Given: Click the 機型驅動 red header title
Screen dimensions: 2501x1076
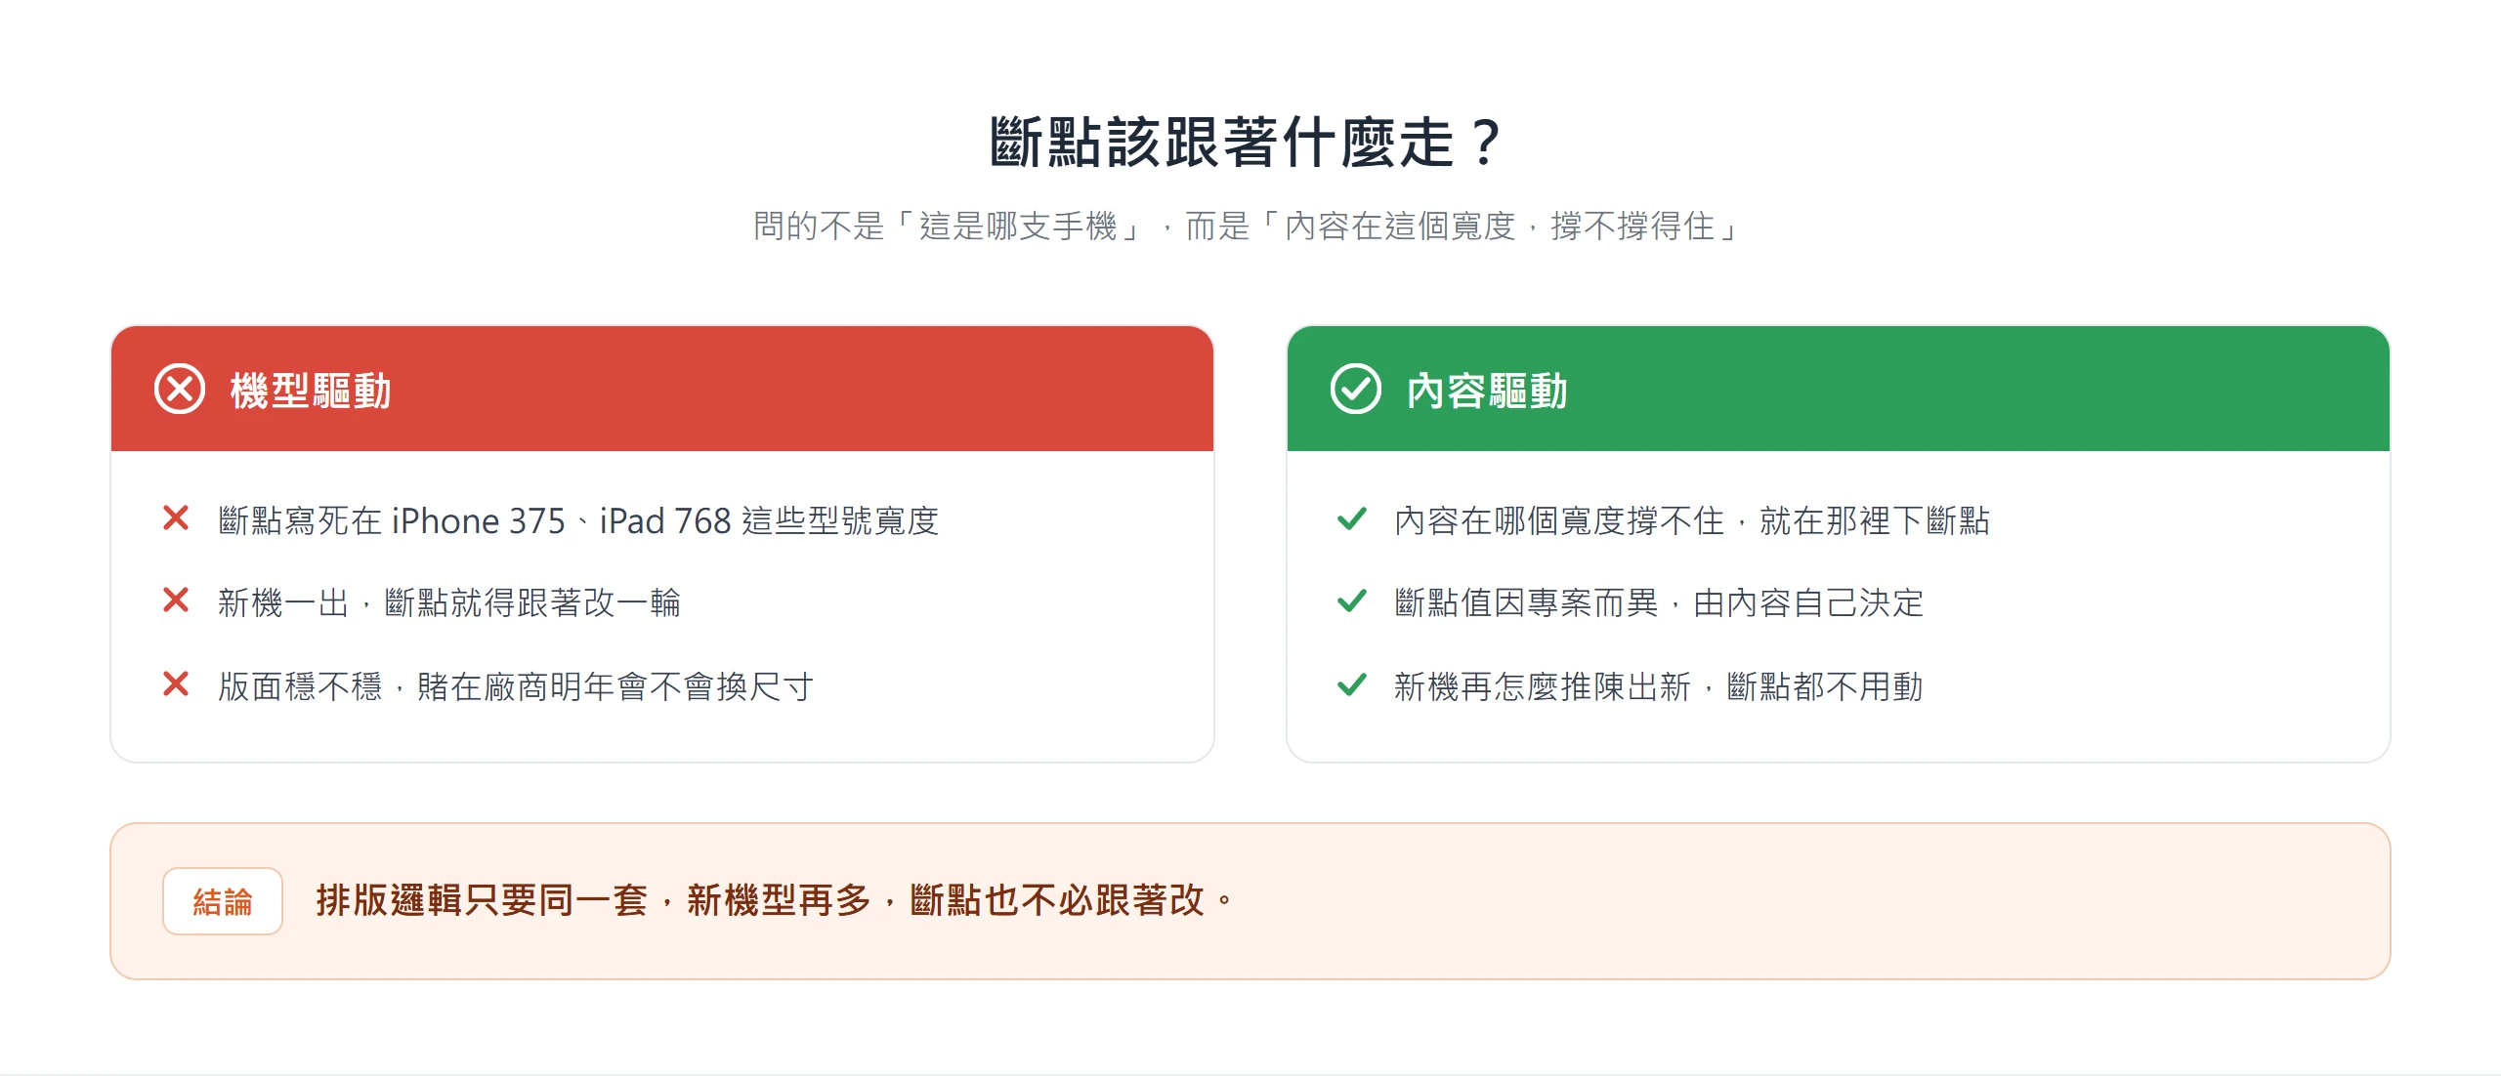Looking at the screenshot, I should pos(311,391).
